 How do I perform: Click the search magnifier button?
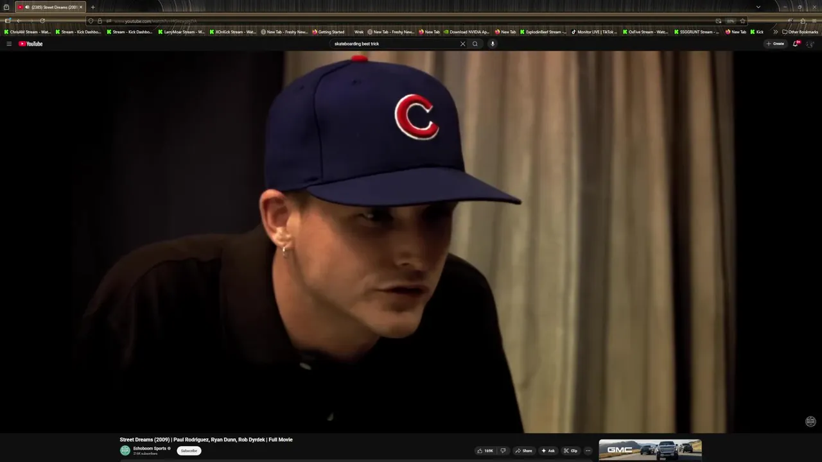click(x=475, y=44)
